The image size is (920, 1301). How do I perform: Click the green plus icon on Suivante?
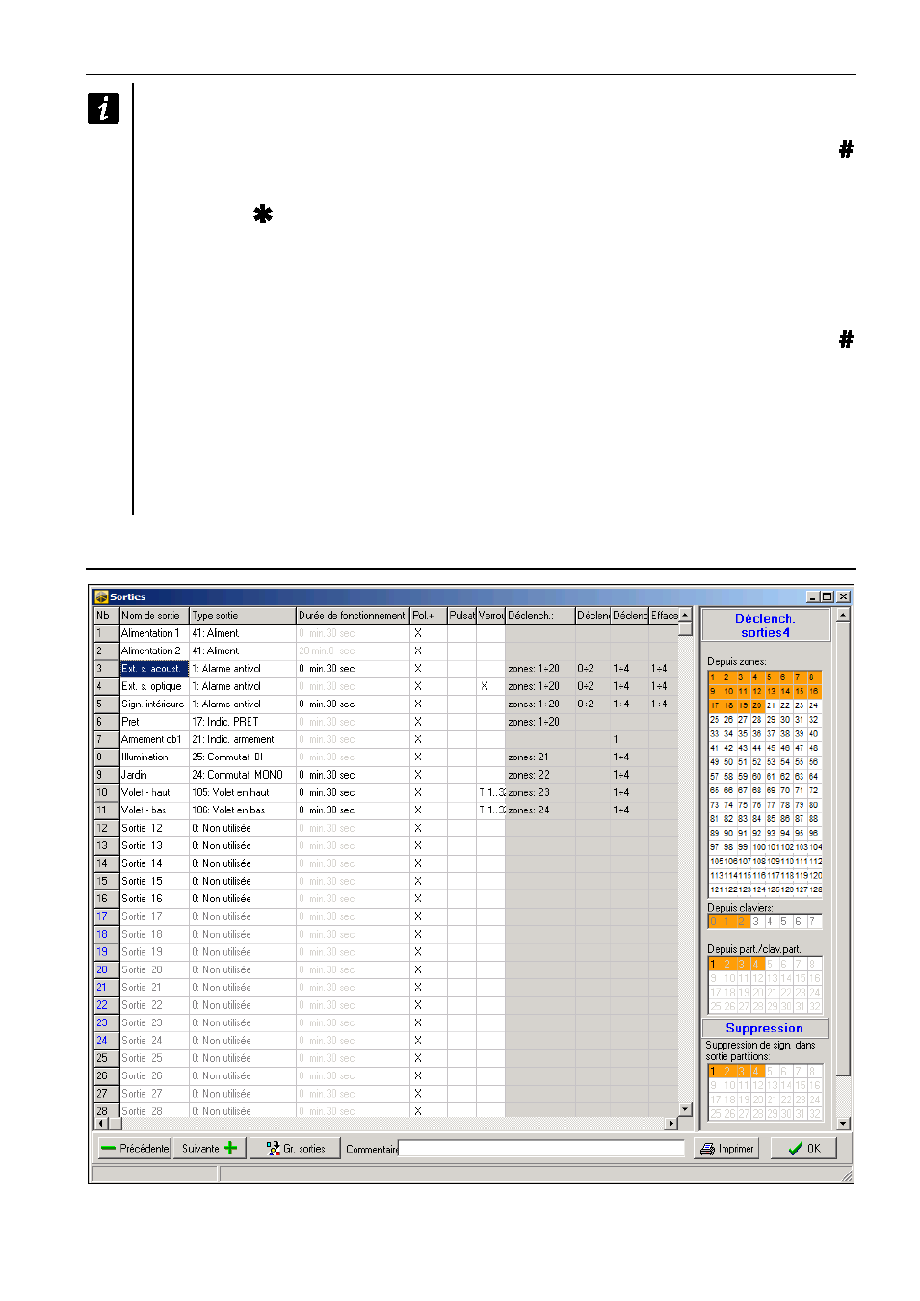click(x=230, y=1148)
